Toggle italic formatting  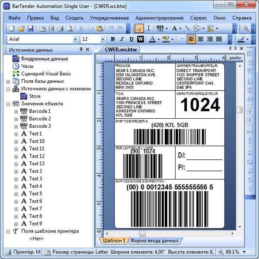122,39
